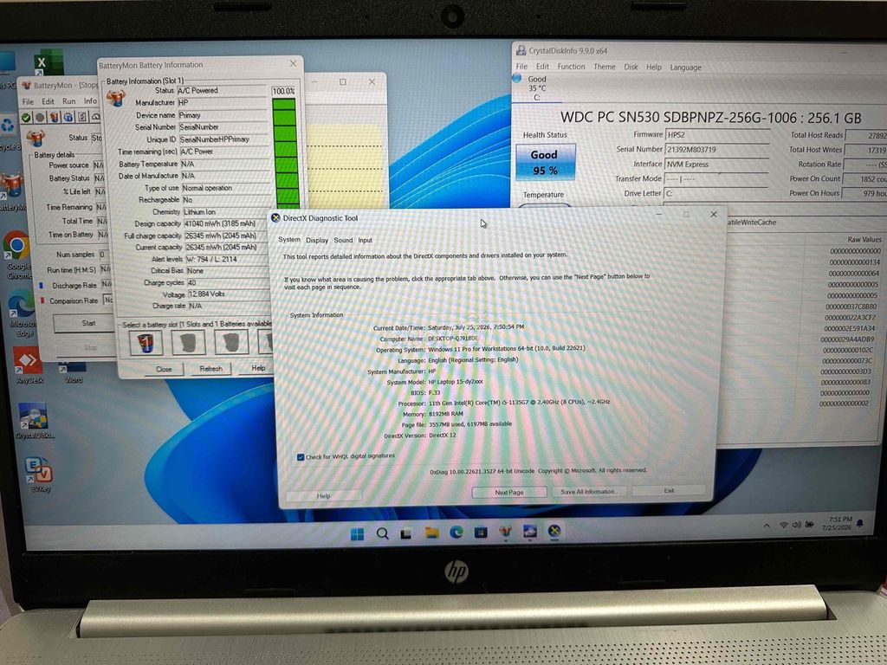Image resolution: width=887 pixels, height=665 pixels.
Task: Select the second greyed-out battery slot icon
Action: (188, 343)
